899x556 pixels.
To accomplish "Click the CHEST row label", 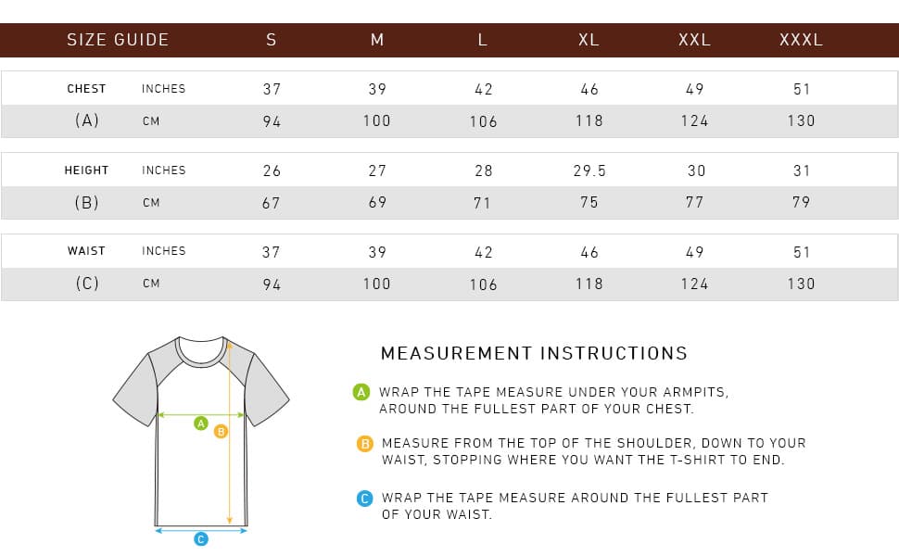I will [86, 89].
